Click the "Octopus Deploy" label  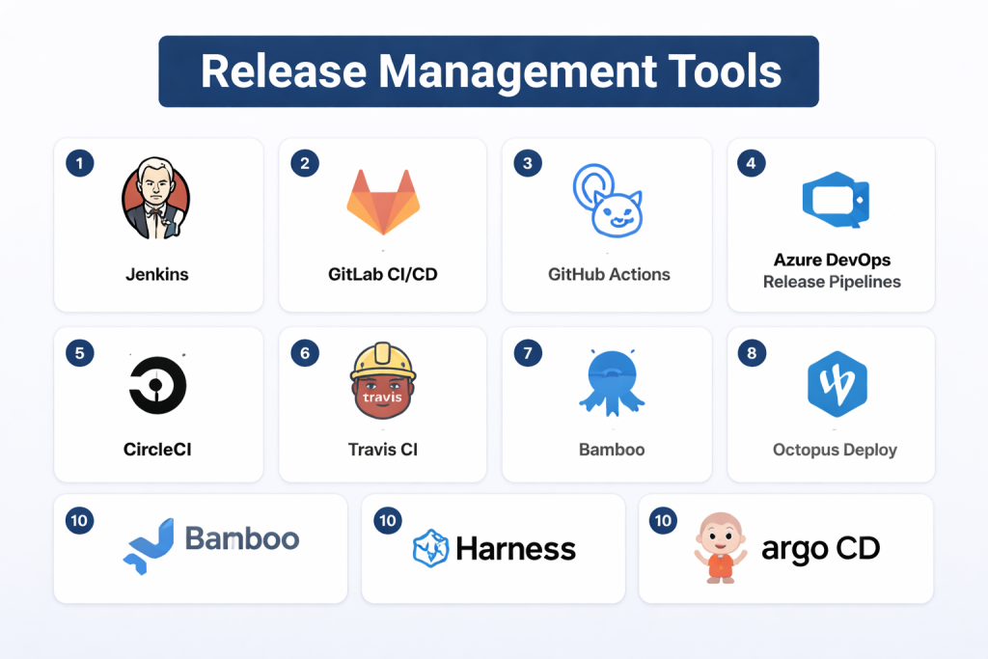pyautogui.click(x=835, y=450)
